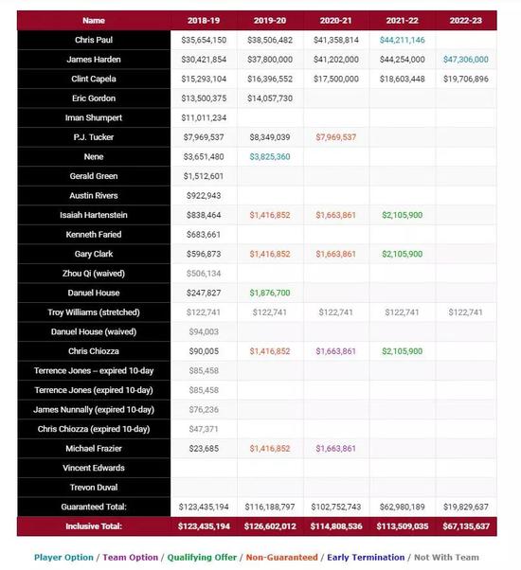Viewport: 521px width, 570px height.
Task: Click James Harden's $47,306,000 player option
Action: pos(466,60)
